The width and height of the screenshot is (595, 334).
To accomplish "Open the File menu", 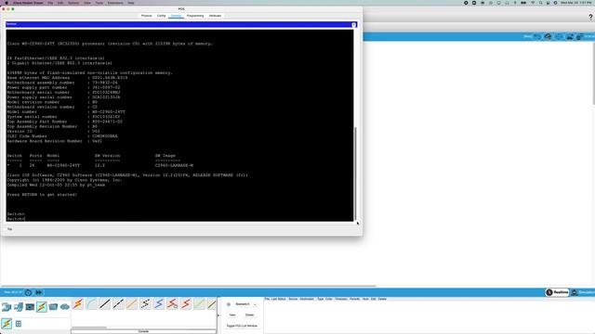I will (50, 3).
